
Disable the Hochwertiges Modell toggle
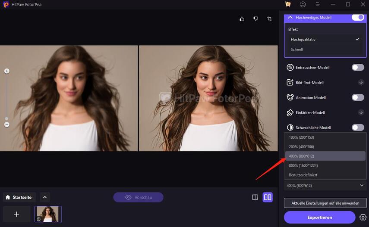tap(358, 18)
